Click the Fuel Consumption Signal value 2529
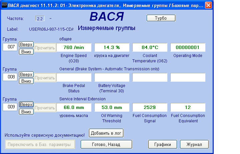 150,107
